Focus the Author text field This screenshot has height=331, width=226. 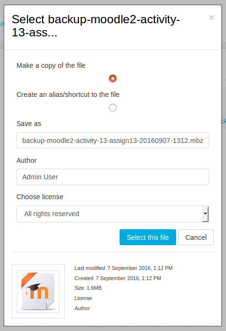[x=113, y=177]
